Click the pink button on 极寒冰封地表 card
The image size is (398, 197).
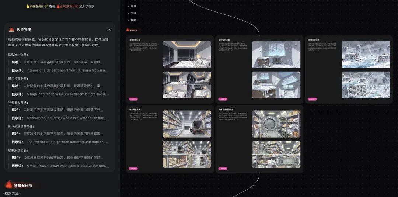pos(313,99)
